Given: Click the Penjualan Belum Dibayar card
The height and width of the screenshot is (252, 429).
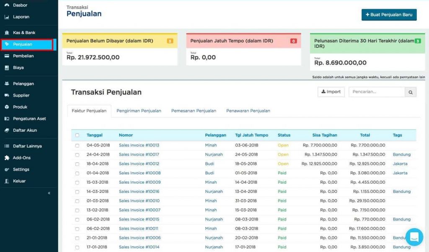Looking at the screenshot, I should click(x=120, y=49).
